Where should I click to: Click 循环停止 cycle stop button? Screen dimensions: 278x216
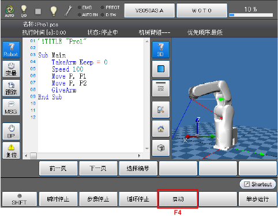[x=138, y=199]
